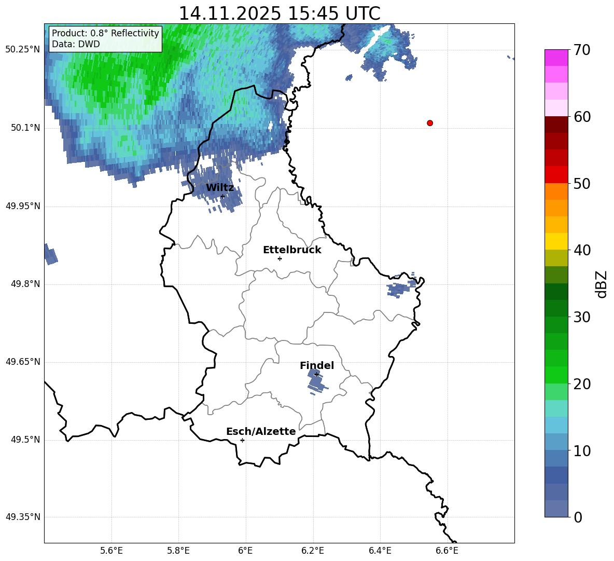The image size is (614, 561).
Task: Click the Product: 0.8° Reflectivity text
Action: (x=105, y=33)
